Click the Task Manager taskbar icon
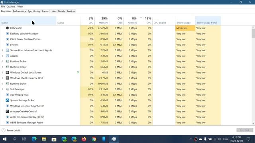Screen dimensions: 255x143 click(x=114, y=139)
